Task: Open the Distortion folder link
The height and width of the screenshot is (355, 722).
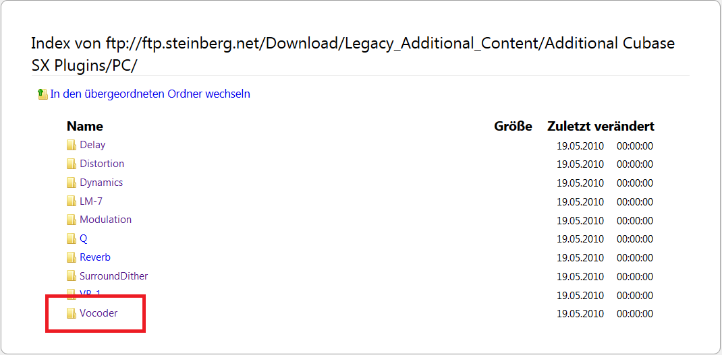Action: [102, 164]
